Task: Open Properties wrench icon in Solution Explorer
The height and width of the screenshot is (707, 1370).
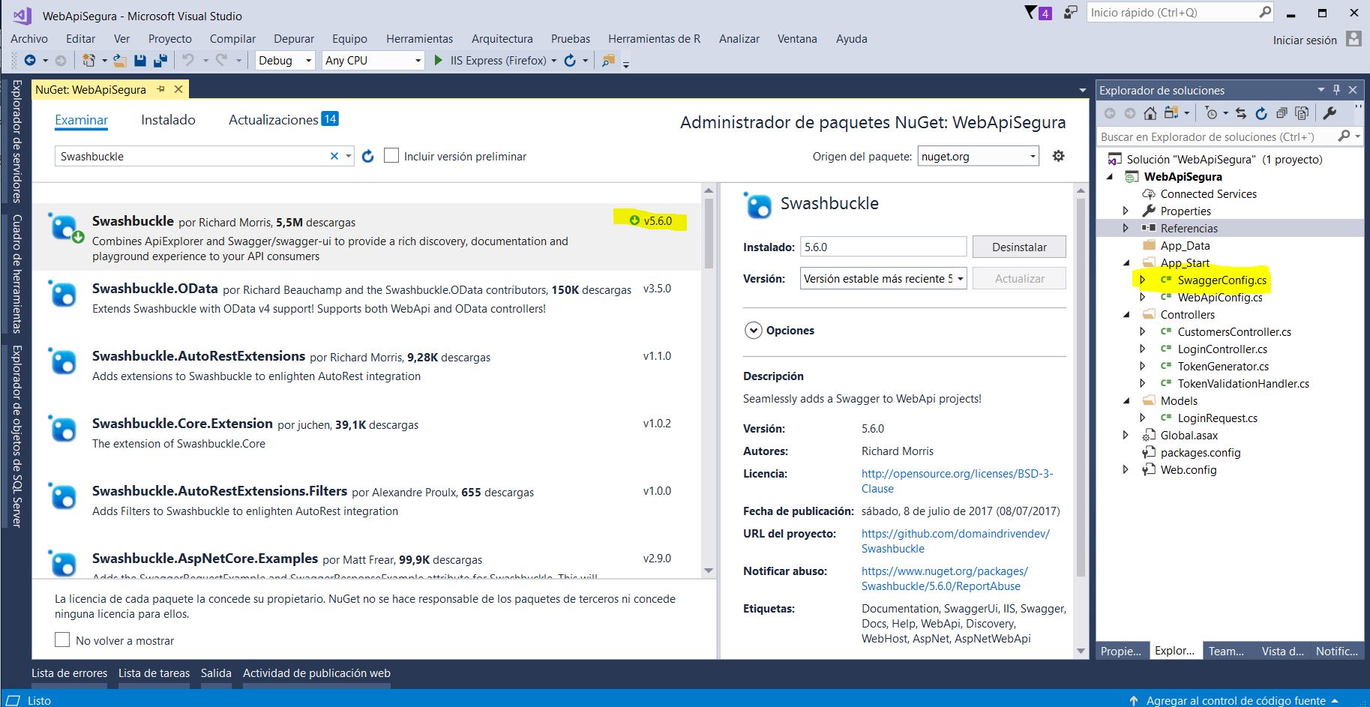Action: click(x=1330, y=113)
